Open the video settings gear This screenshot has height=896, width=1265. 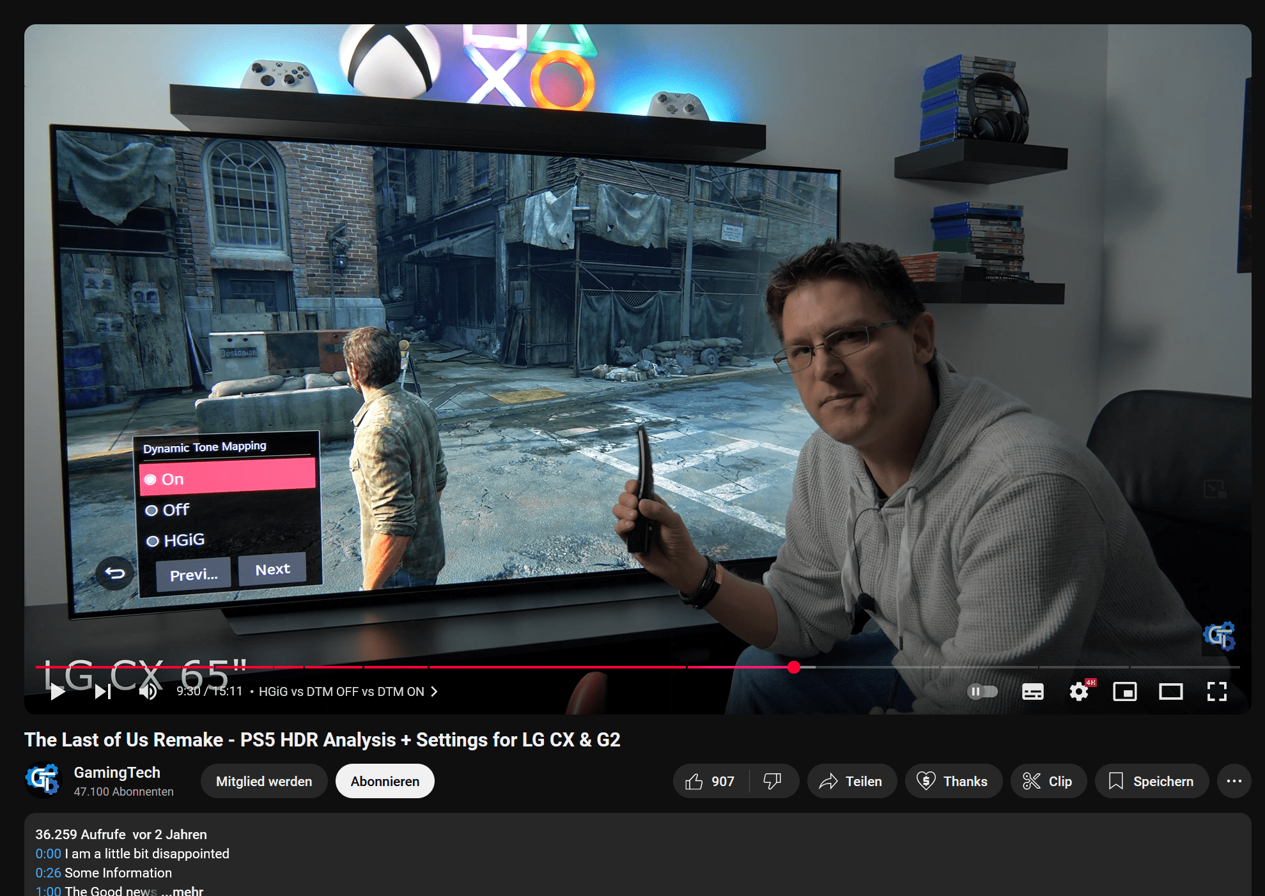click(1079, 691)
